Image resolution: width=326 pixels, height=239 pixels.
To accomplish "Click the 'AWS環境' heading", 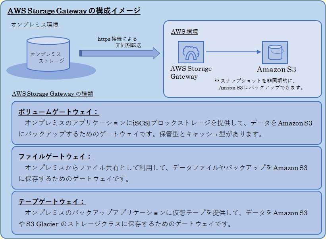I will coord(184,32).
